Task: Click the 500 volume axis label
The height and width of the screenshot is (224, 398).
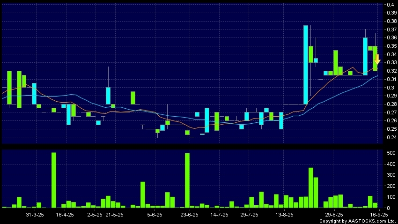Action: (391, 153)
